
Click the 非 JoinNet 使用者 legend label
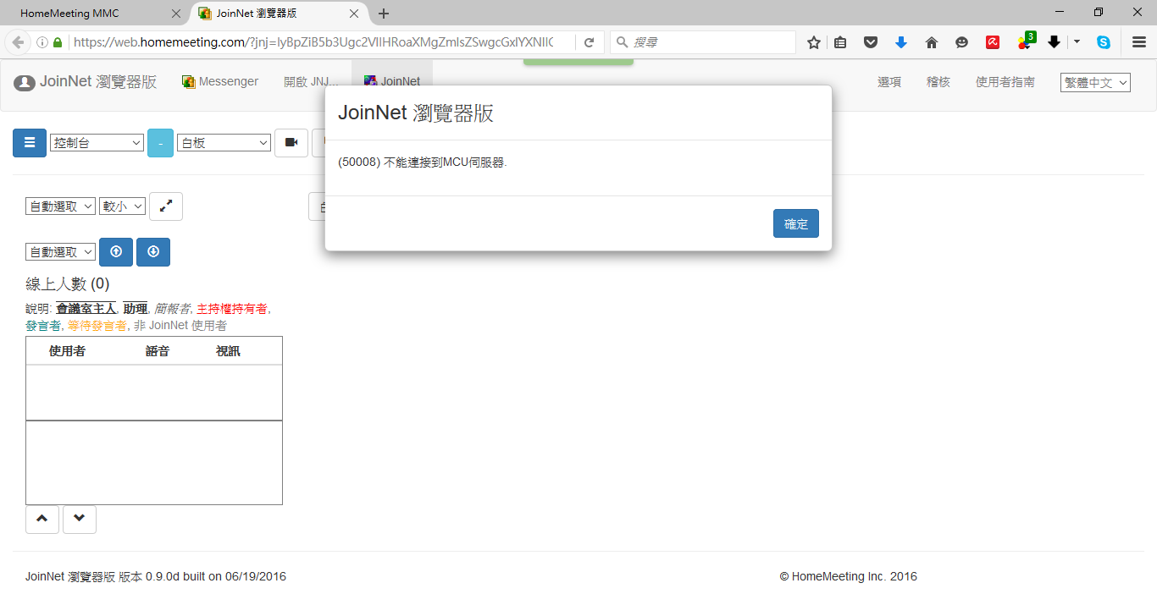pyautogui.click(x=180, y=325)
